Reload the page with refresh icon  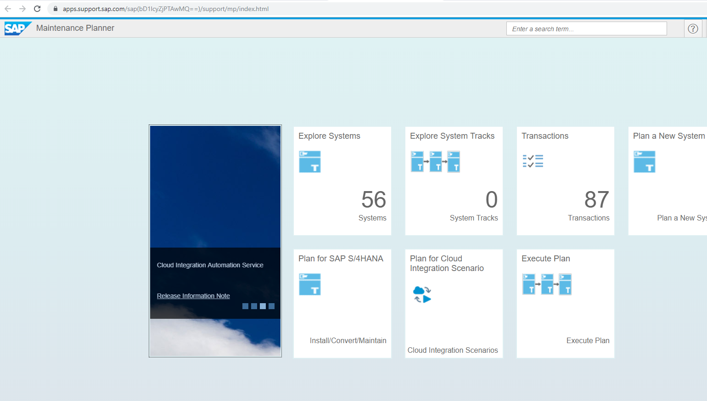[x=37, y=9]
